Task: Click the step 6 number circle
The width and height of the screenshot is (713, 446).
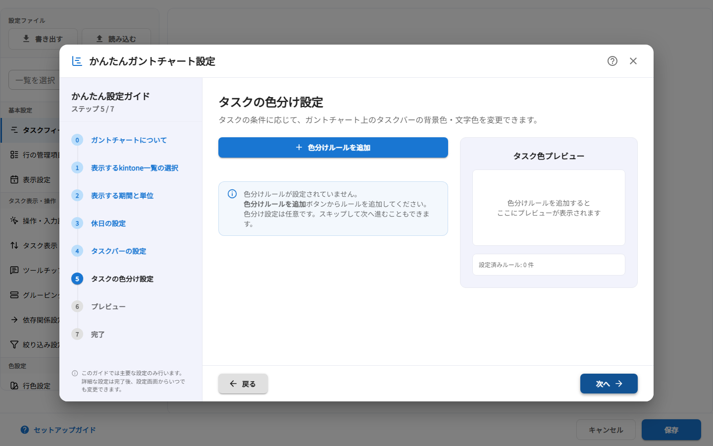Action: 77,307
